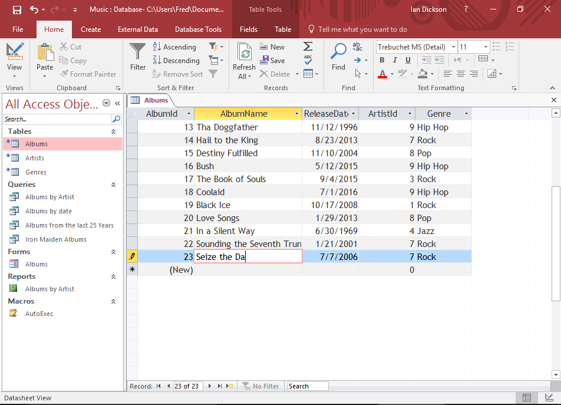This screenshot has height=405, width=561.
Task: Switch to Design View using the View icon
Action: (15, 51)
